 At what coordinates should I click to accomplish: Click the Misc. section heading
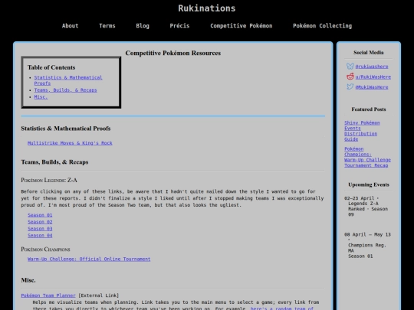[x=28, y=280]
